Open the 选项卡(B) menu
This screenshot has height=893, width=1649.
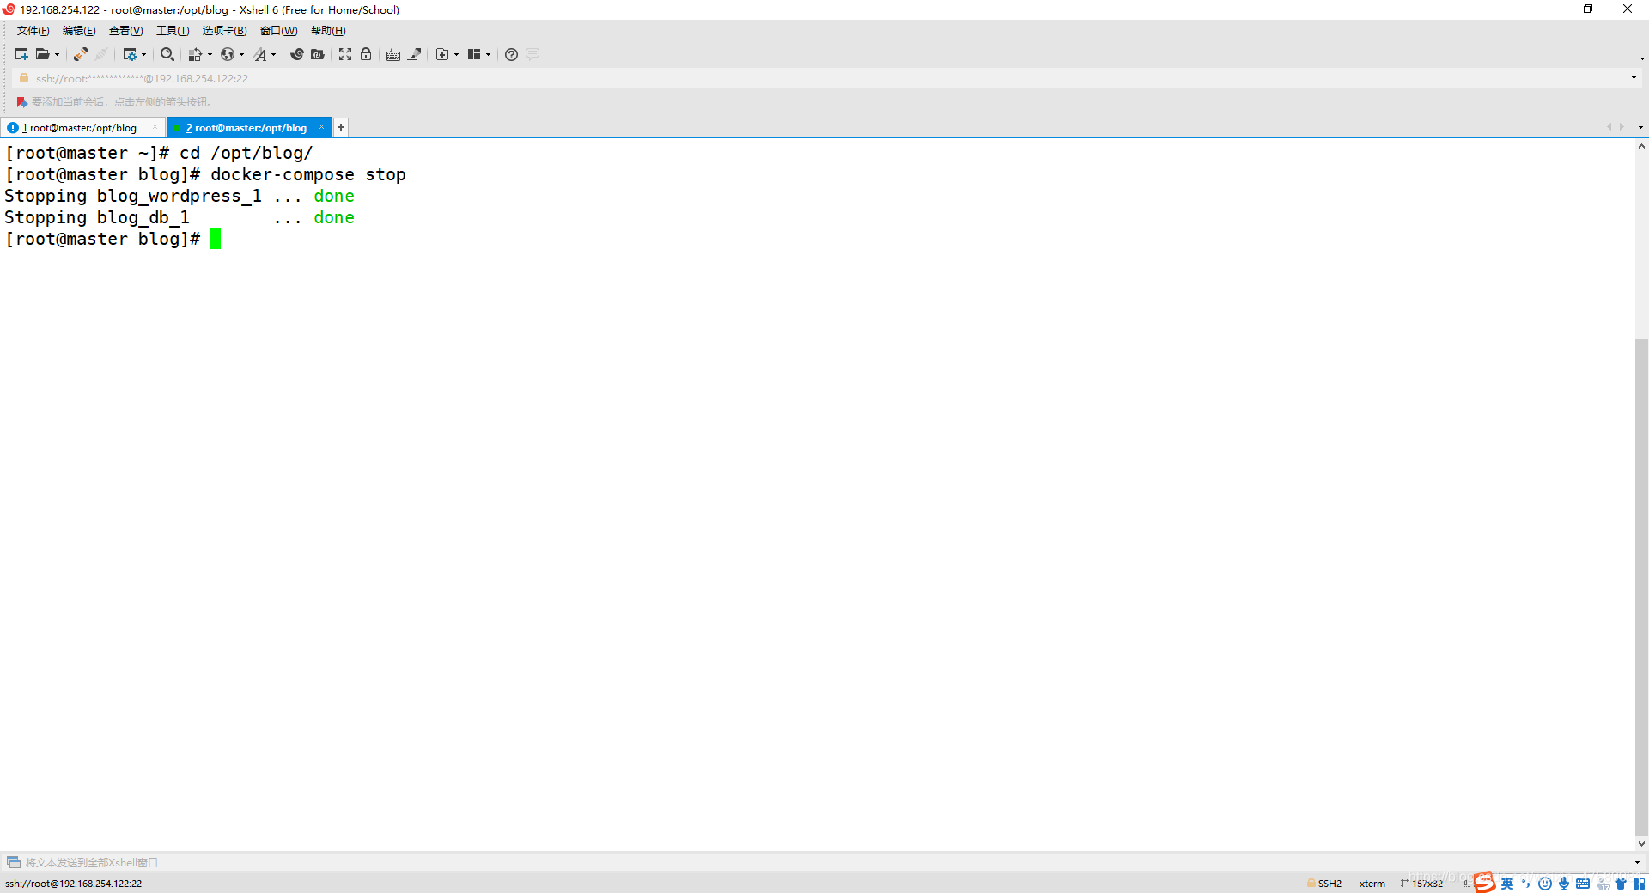pos(224,31)
